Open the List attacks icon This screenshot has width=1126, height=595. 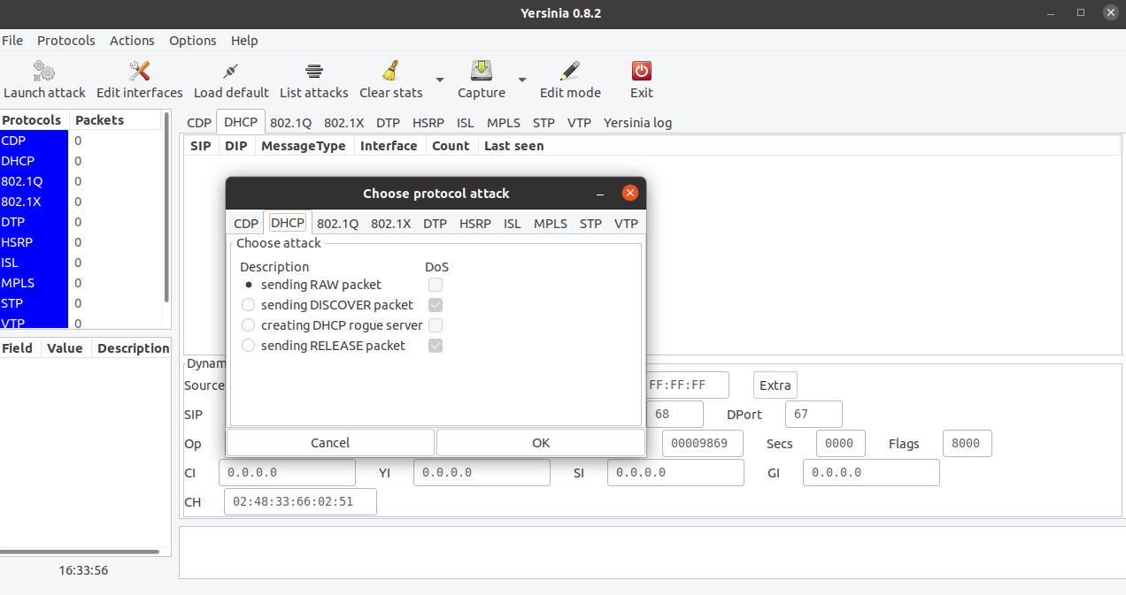coord(313,71)
